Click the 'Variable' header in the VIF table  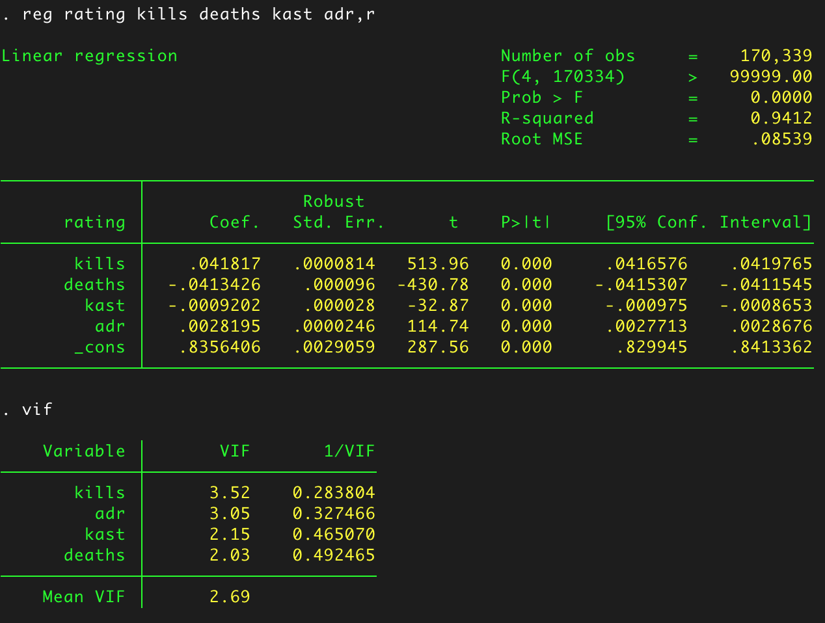pyautogui.click(x=84, y=451)
